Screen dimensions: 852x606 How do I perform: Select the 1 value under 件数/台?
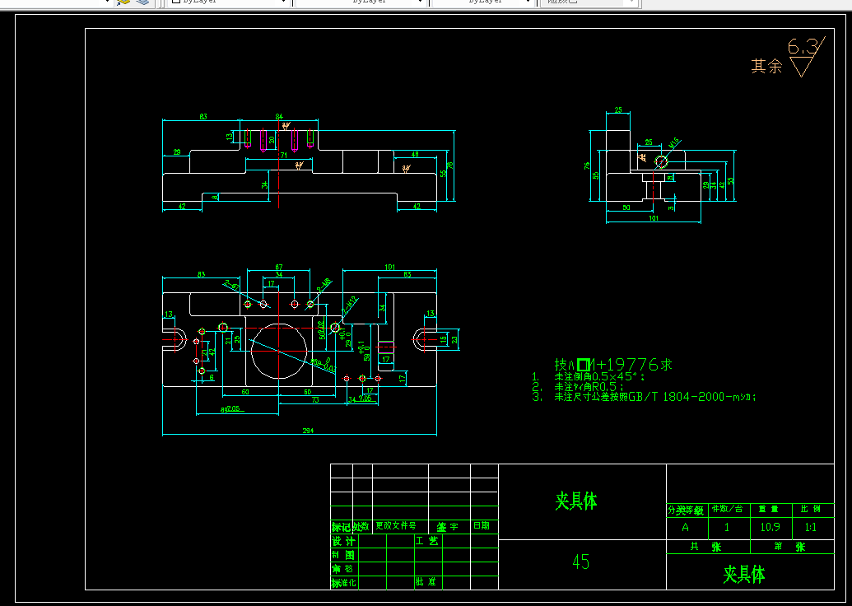click(727, 527)
